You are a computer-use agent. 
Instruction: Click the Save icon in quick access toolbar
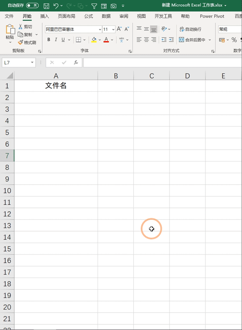(46, 6)
